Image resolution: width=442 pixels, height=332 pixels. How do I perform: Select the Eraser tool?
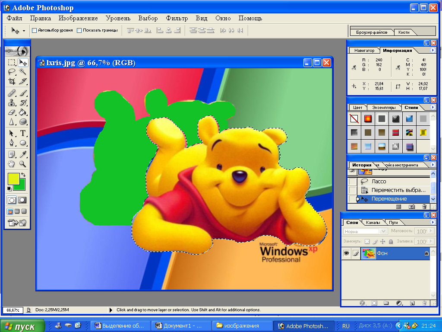point(12,112)
